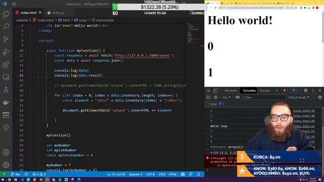Expand the (2) [{…}, {…}] console array
This screenshot has height=182, width=324.
coord(212,153)
